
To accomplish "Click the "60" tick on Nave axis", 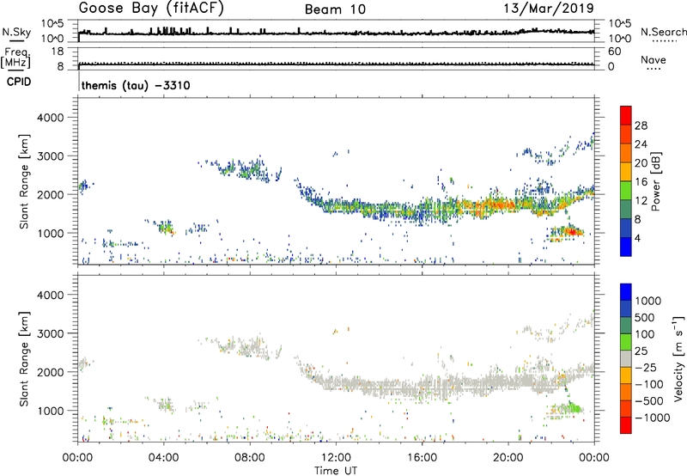I will click(x=615, y=52).
